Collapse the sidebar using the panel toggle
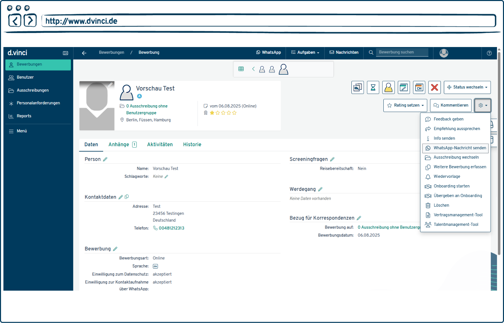504x323 pixels. [x=66, y=53]
